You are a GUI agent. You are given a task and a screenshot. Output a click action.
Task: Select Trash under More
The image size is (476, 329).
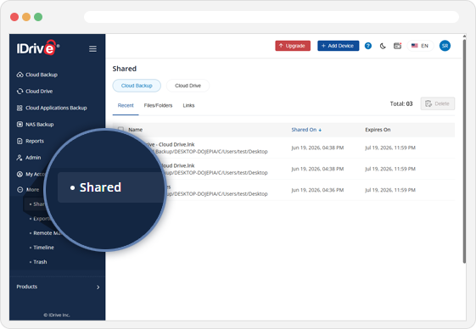point(40,262)
